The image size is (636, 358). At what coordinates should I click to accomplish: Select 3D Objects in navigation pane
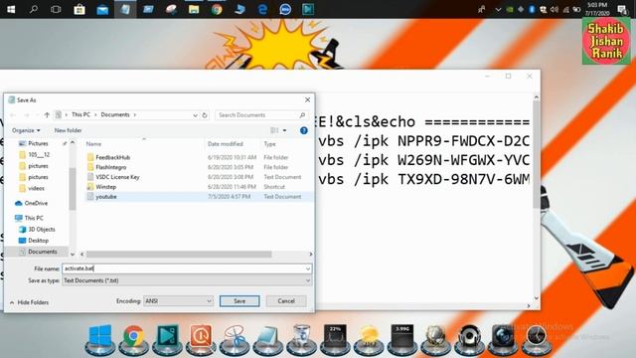pos(42,229)
